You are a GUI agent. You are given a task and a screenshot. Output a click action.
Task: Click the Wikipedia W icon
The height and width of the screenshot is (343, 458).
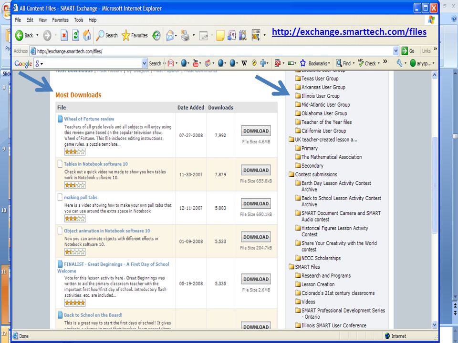244,63
